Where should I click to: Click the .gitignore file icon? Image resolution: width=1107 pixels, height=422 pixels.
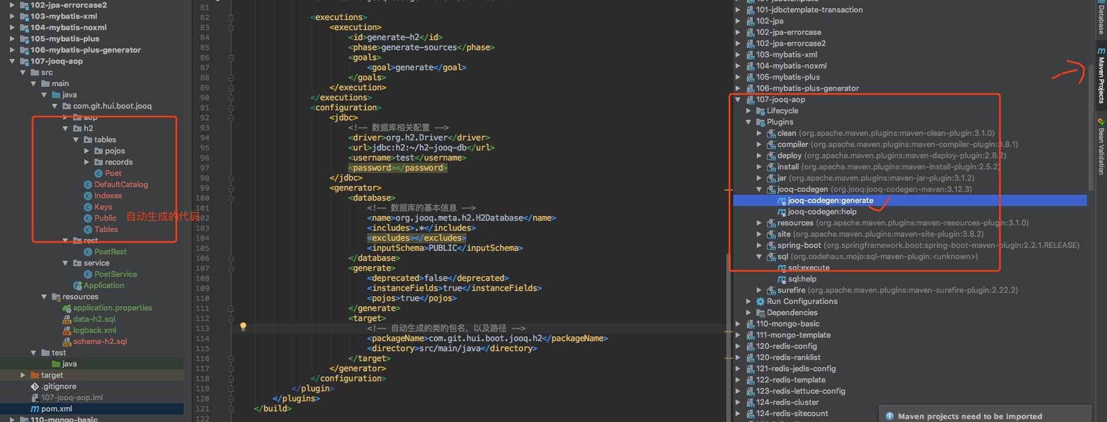[x=35, y=387]
